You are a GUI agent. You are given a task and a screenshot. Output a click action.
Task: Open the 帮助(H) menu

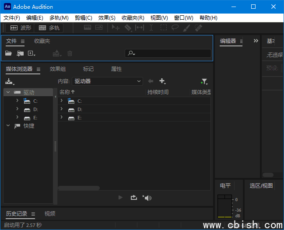[x=208, y=18]
